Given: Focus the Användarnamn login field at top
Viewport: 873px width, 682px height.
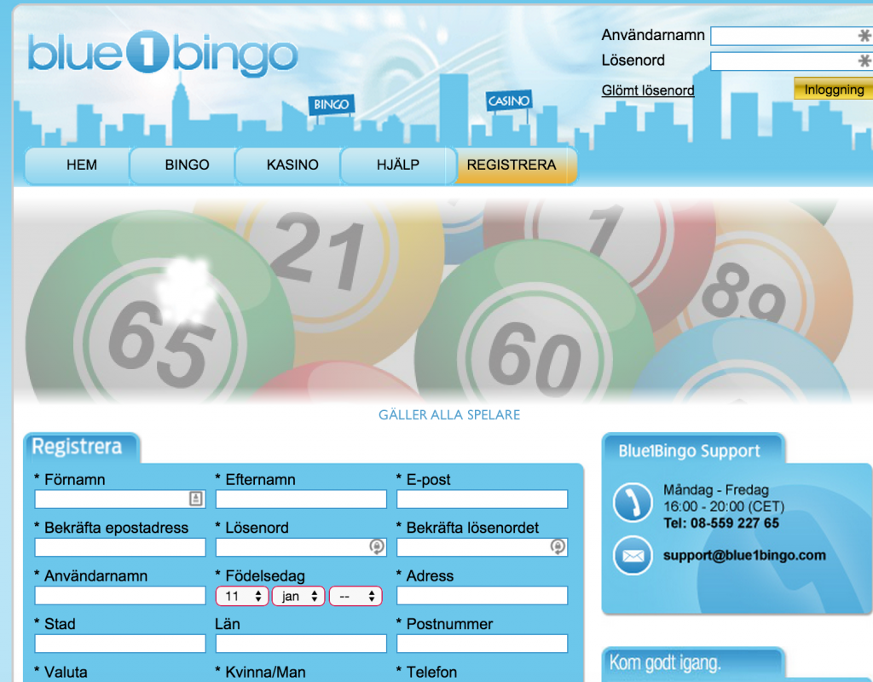Looking at the screenshot, I should [x=783, y=36].
